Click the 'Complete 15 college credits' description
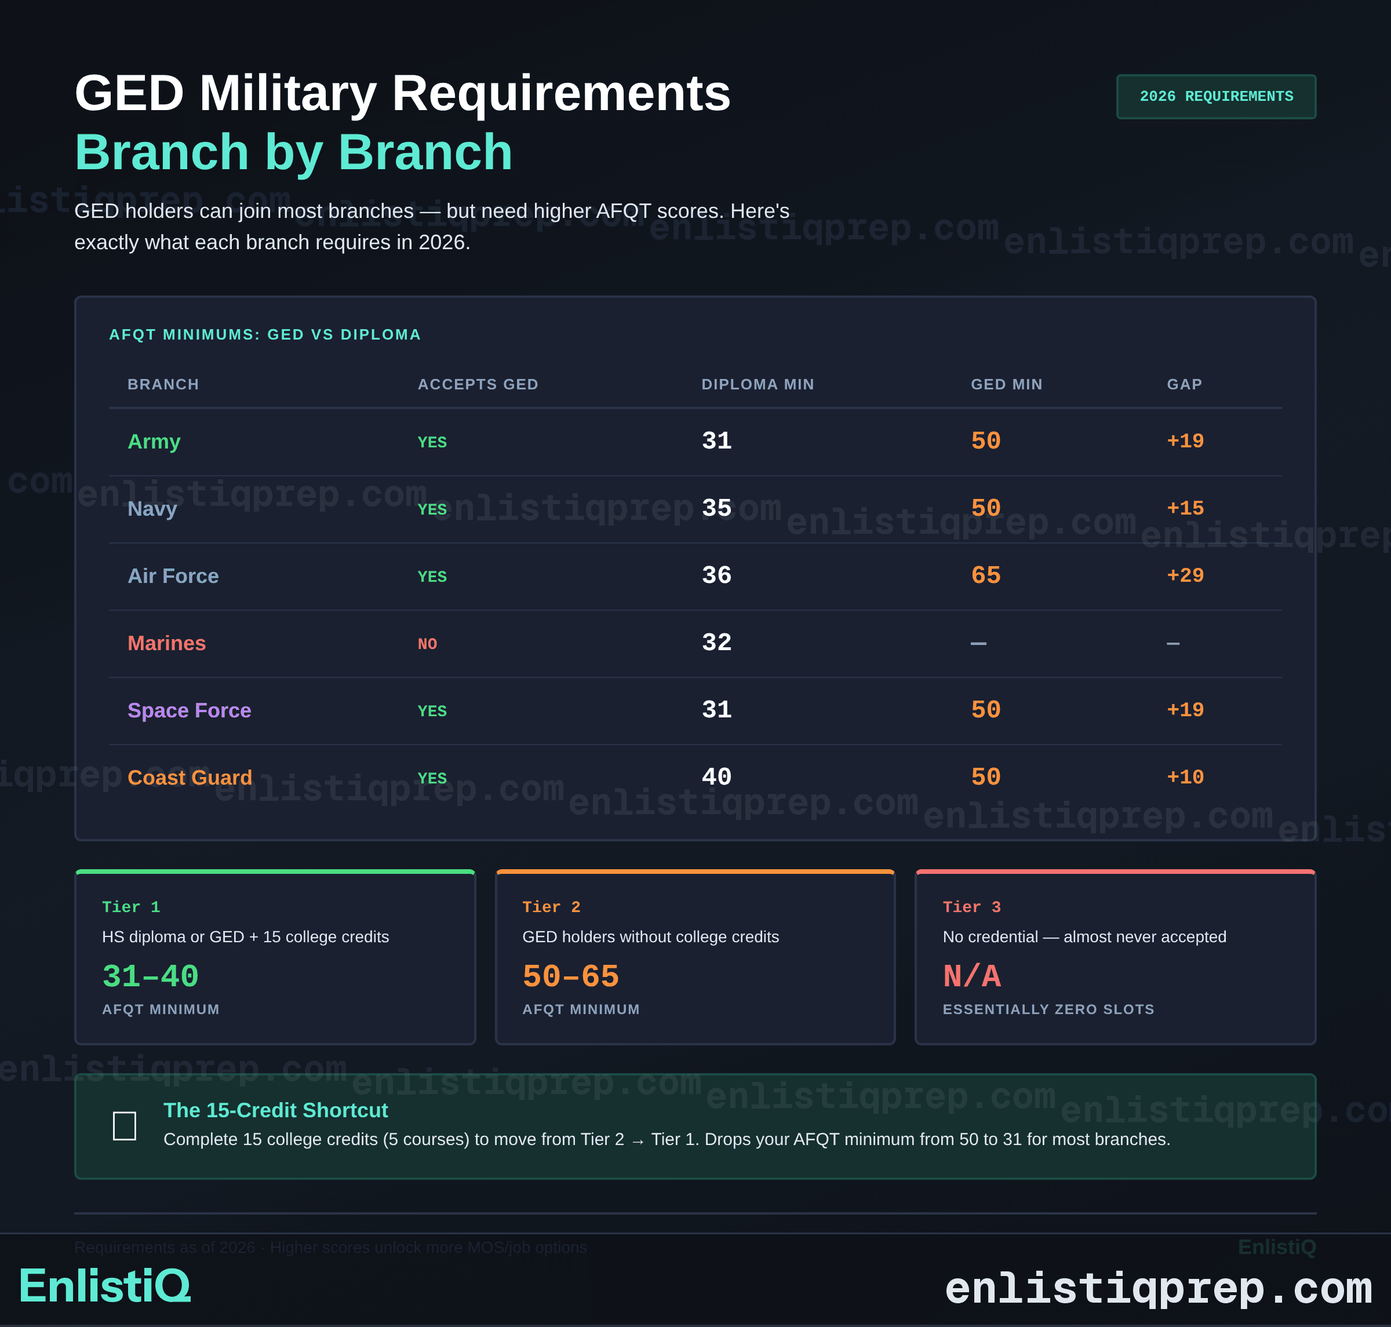Viewport: 1391px width, 1327px height. 667,1140
